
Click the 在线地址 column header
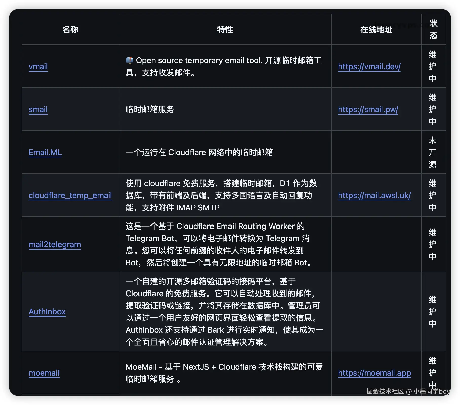click(x=376, y=30)
